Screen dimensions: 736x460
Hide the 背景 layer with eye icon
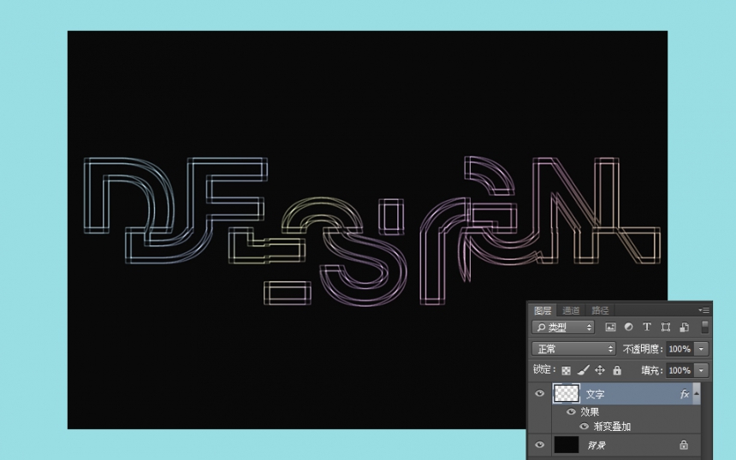(540, 445)
